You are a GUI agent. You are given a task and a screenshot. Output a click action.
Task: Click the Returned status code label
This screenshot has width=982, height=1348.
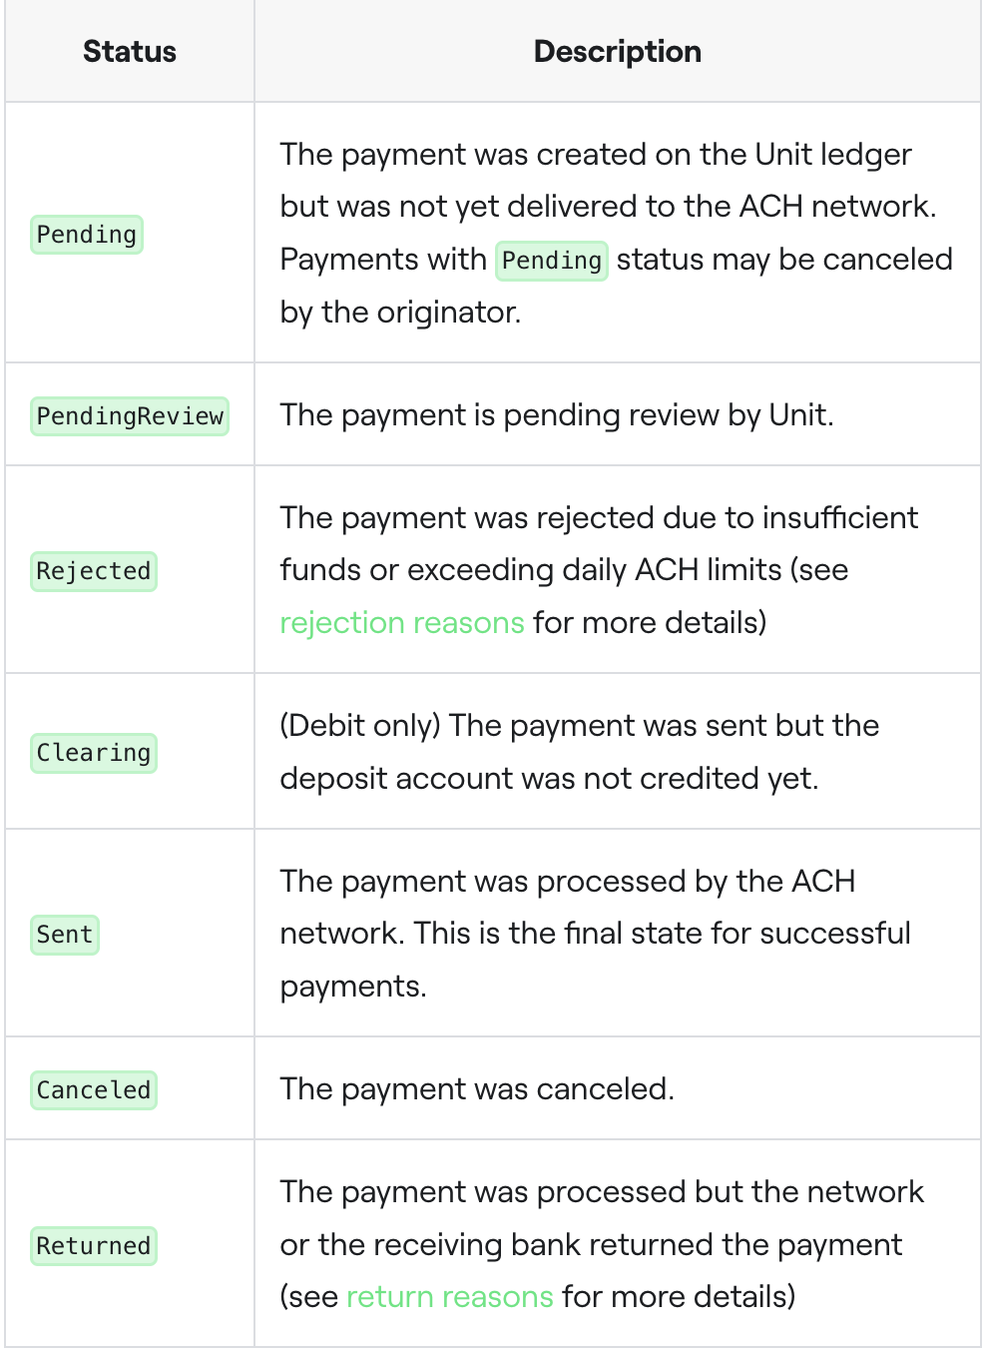[x=94, y=1245]
